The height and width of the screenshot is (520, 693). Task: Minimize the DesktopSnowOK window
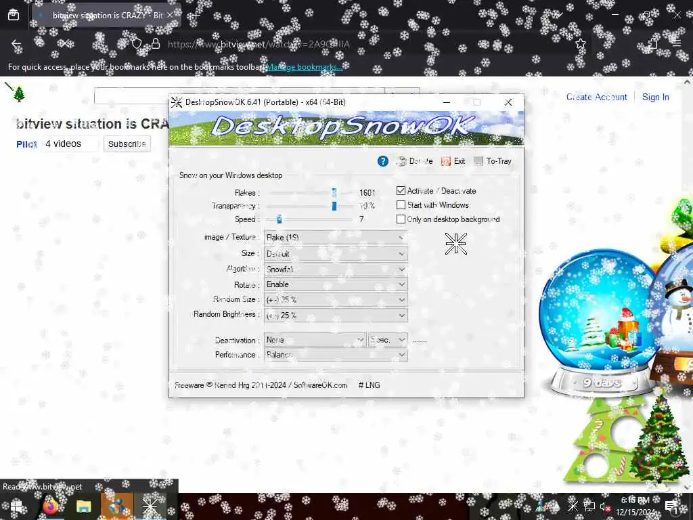[447, 102]
